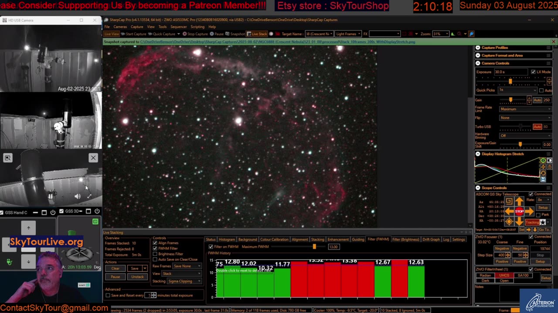Viewport: 558px width, 313px height.
Task: Enable the green auto-stretch histogram icon
Action: 543,161
